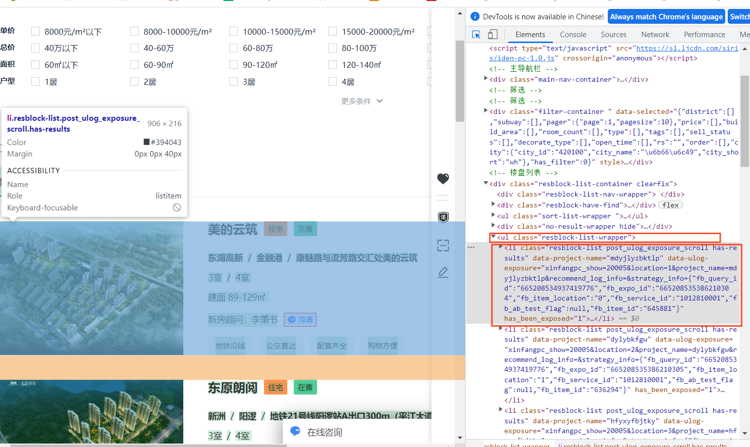Click the online consultation chat bubble icon
This screenshot has height=447, width=750.
(x=295, y=431)
